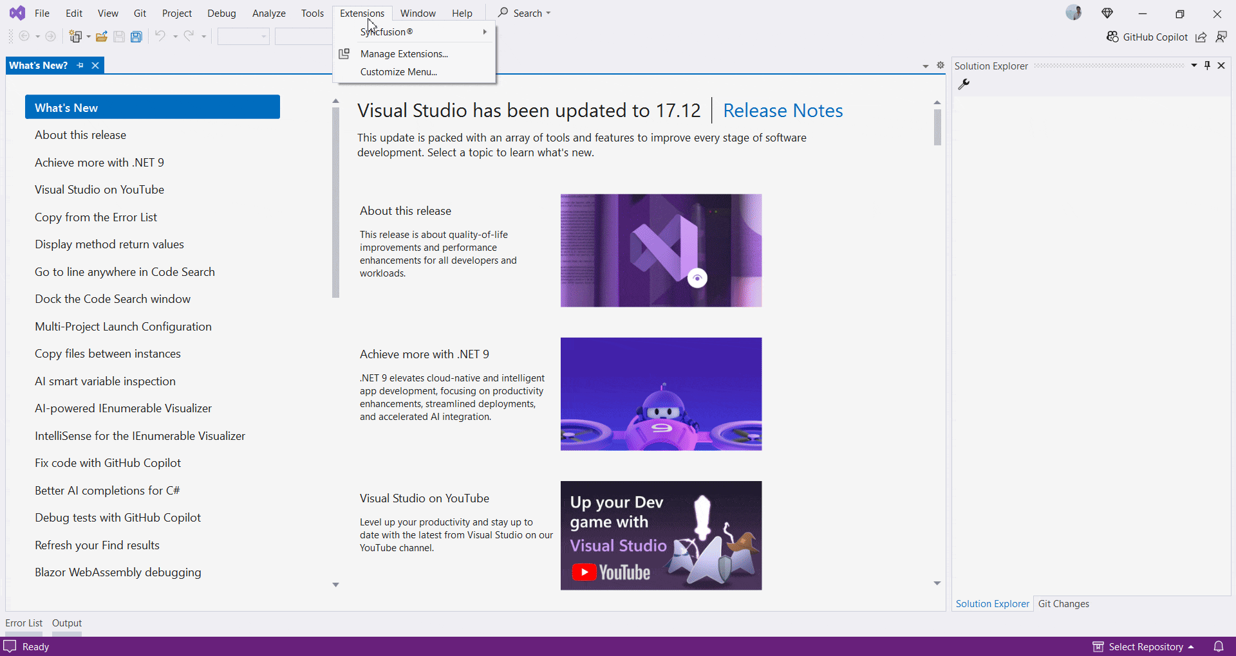Click the Select Repository source control icon

pos(1098,646)
